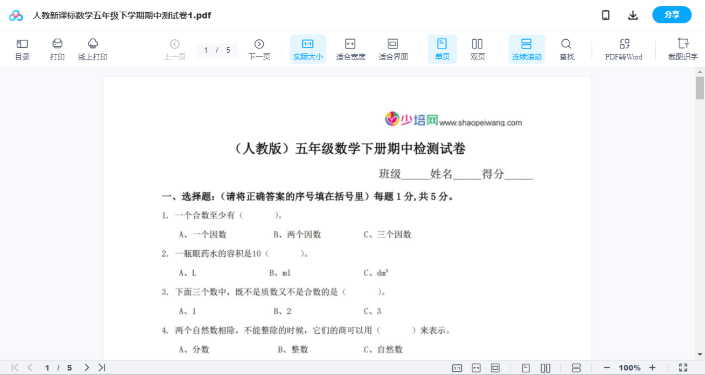The image size is (705, 375).
Task: Go to 下一页 next page
Action: [259, 49]
